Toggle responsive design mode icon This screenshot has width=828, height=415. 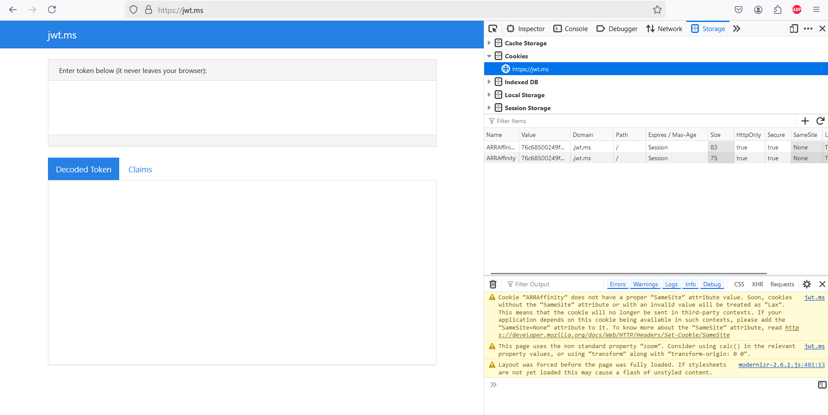(x=794, y=29)
